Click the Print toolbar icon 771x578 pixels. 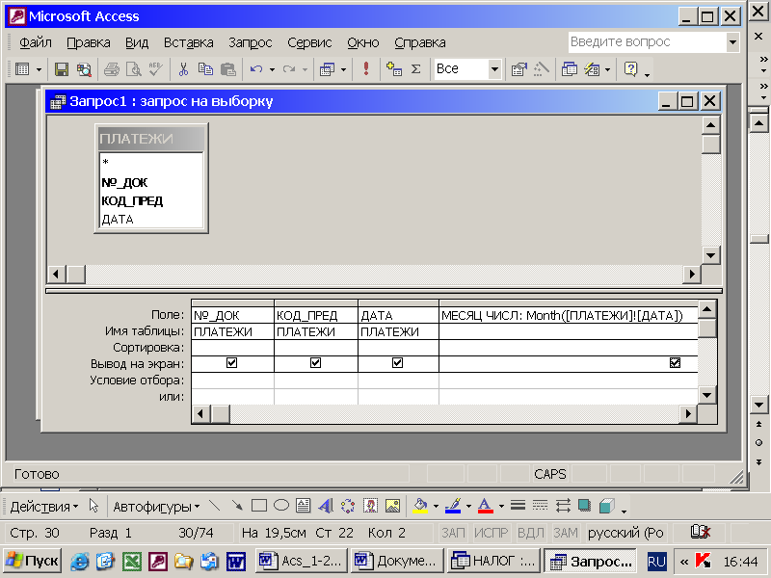coord(112,69)
